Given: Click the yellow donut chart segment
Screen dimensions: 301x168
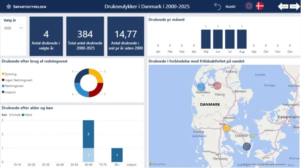Looking at the screenshot, I should pos(96,75).
